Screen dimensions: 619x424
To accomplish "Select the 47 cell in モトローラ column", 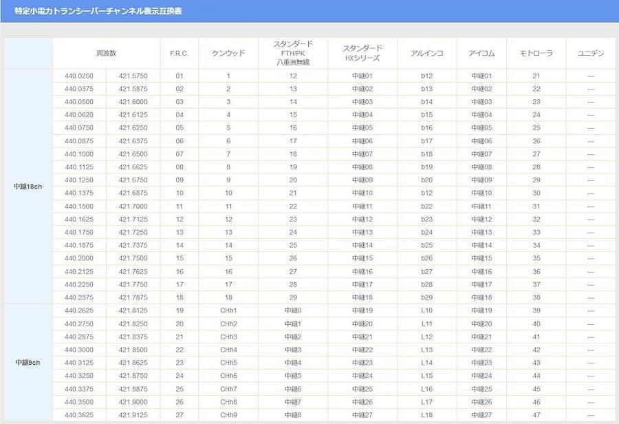I will coord(536,415).
